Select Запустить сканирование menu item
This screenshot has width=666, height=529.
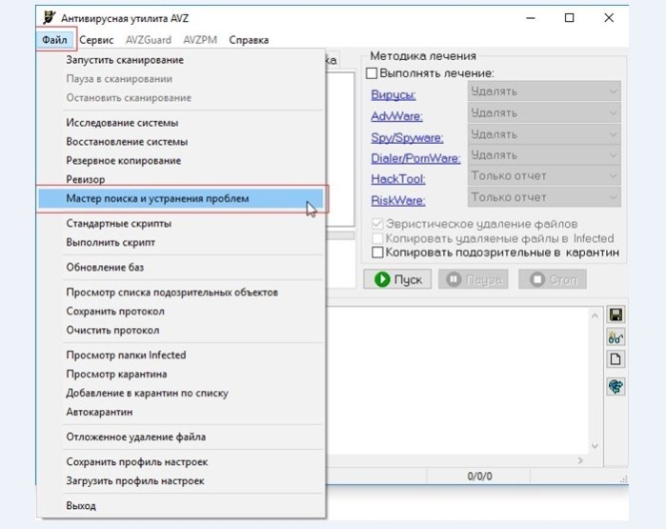[x=181, y=60]
